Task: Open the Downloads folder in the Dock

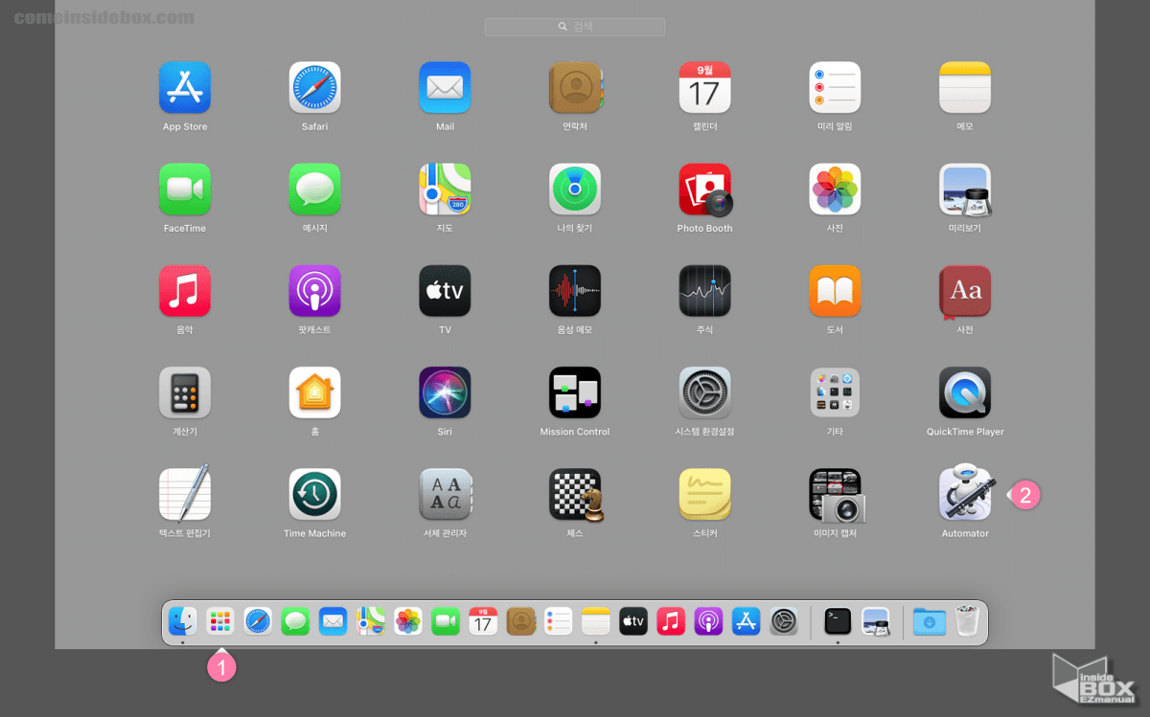Action: [x=929, y=621]
